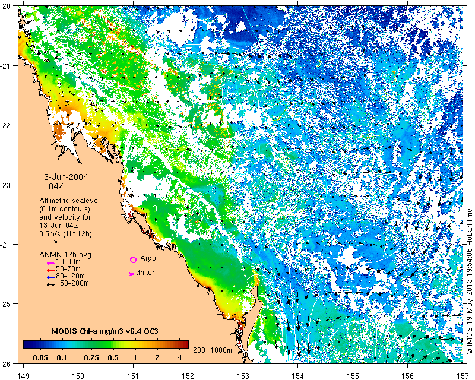Click the 10-30m depth label
475x380 pixels.
point(68,261)
